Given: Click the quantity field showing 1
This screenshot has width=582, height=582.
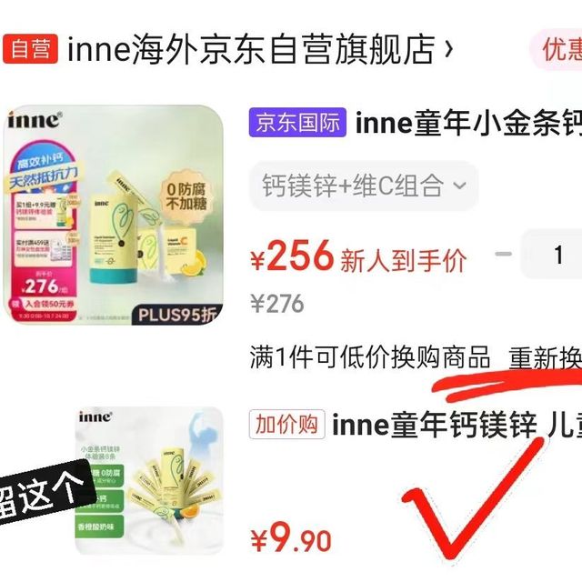Looking at the screenshot, I should (553, 255).
